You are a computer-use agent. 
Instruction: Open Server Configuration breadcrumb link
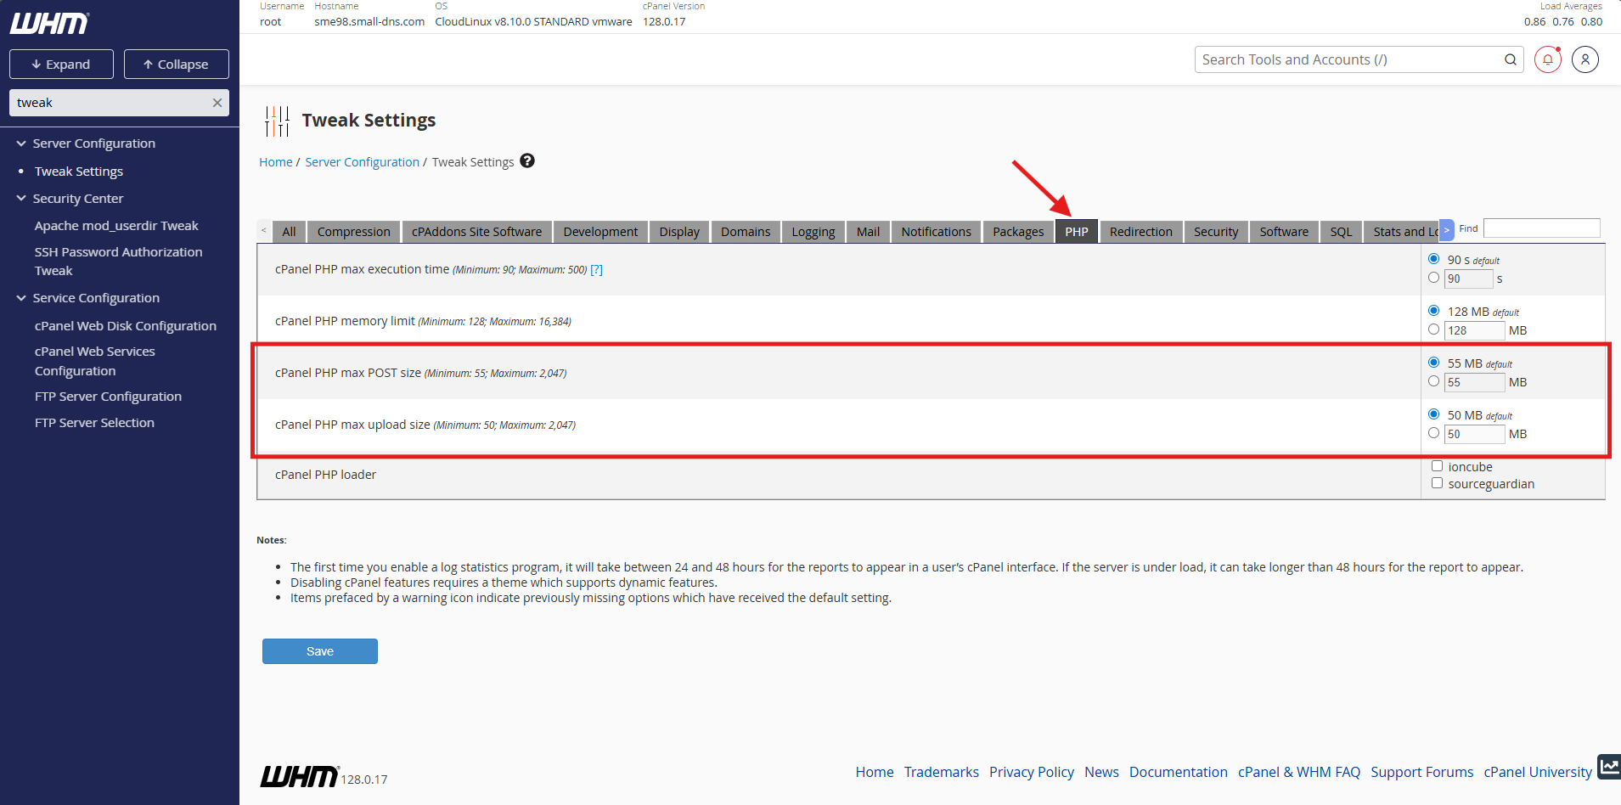tap(362, 162)
